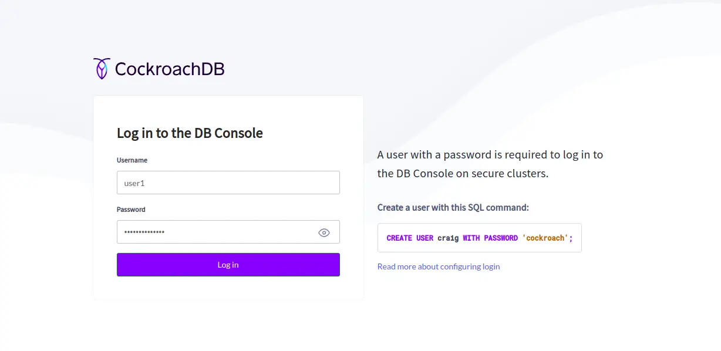Select the WITH PASSWORD keyword in the snippet
The height and width of the screenshot is (351, 721).
pyautogui.click(x=490, y=238)
